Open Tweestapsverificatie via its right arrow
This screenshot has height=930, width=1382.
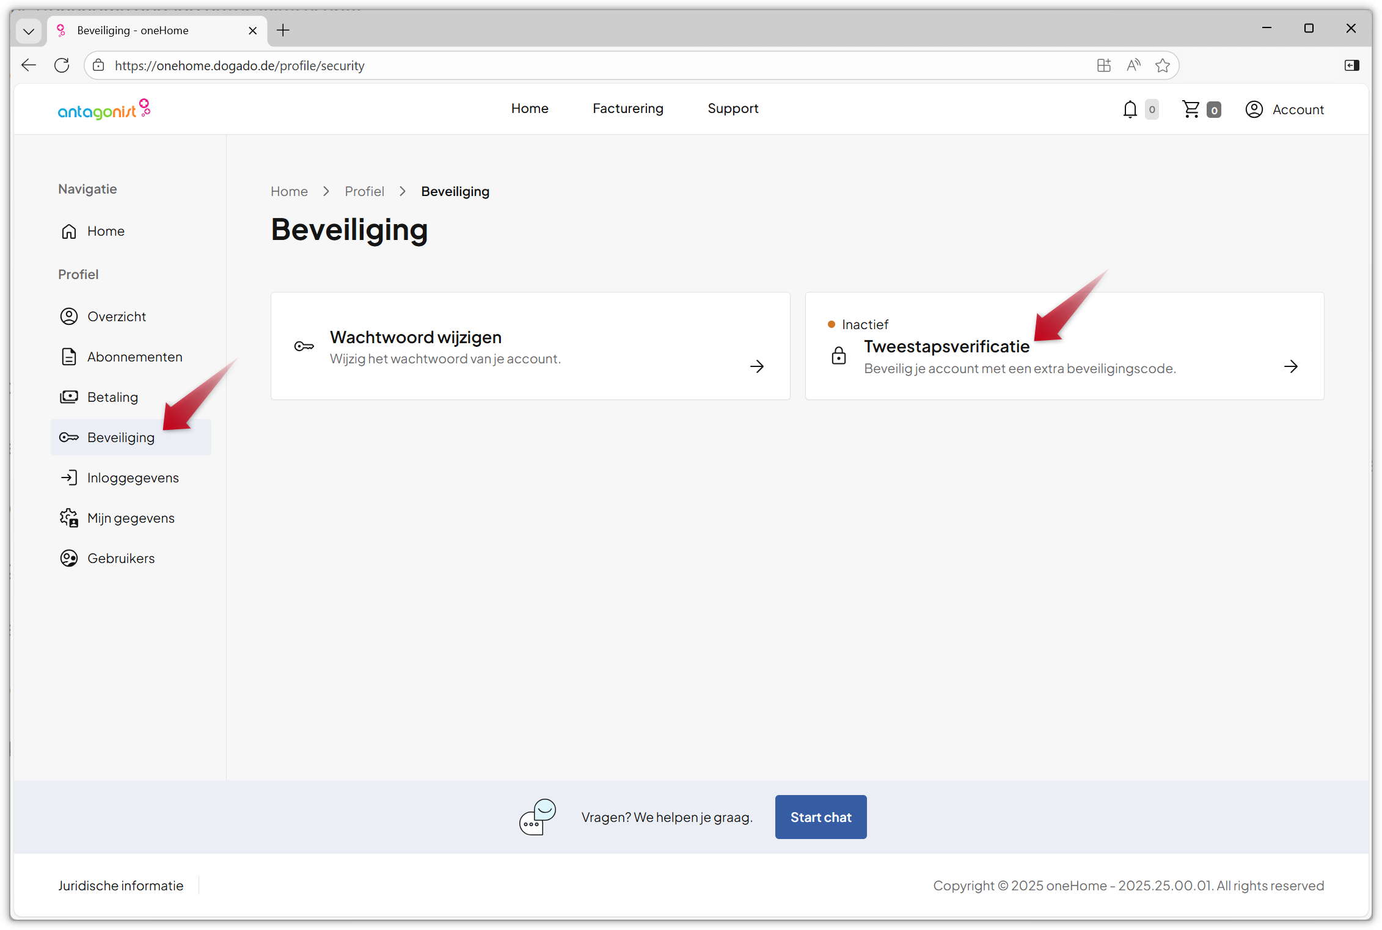point(1292,366)
